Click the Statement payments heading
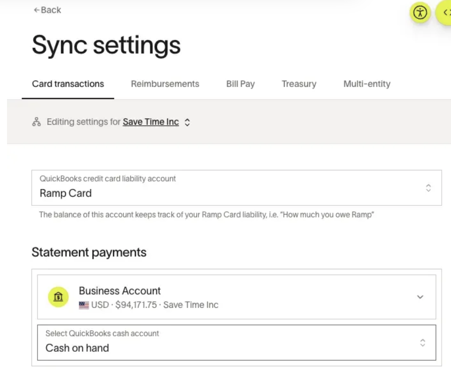 click(89, 252)
